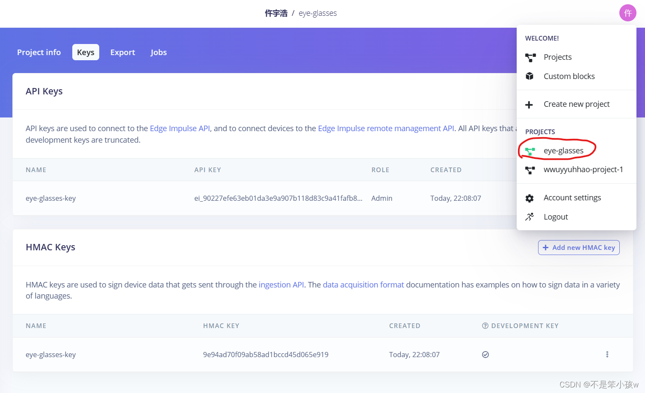Click the Custom blocks cube icon
Screen dimensions: 645x393
pyautogui.click(x=530, y=76)
